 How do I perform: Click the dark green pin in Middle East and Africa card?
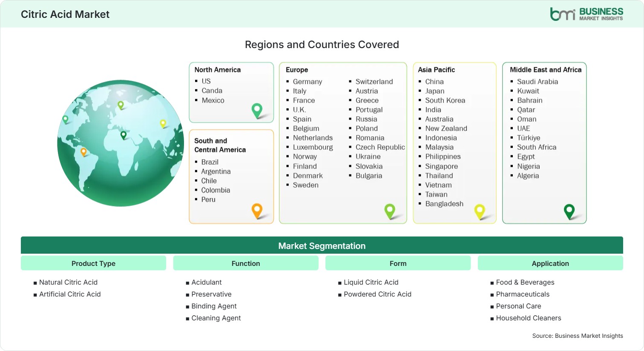(569, 211)
